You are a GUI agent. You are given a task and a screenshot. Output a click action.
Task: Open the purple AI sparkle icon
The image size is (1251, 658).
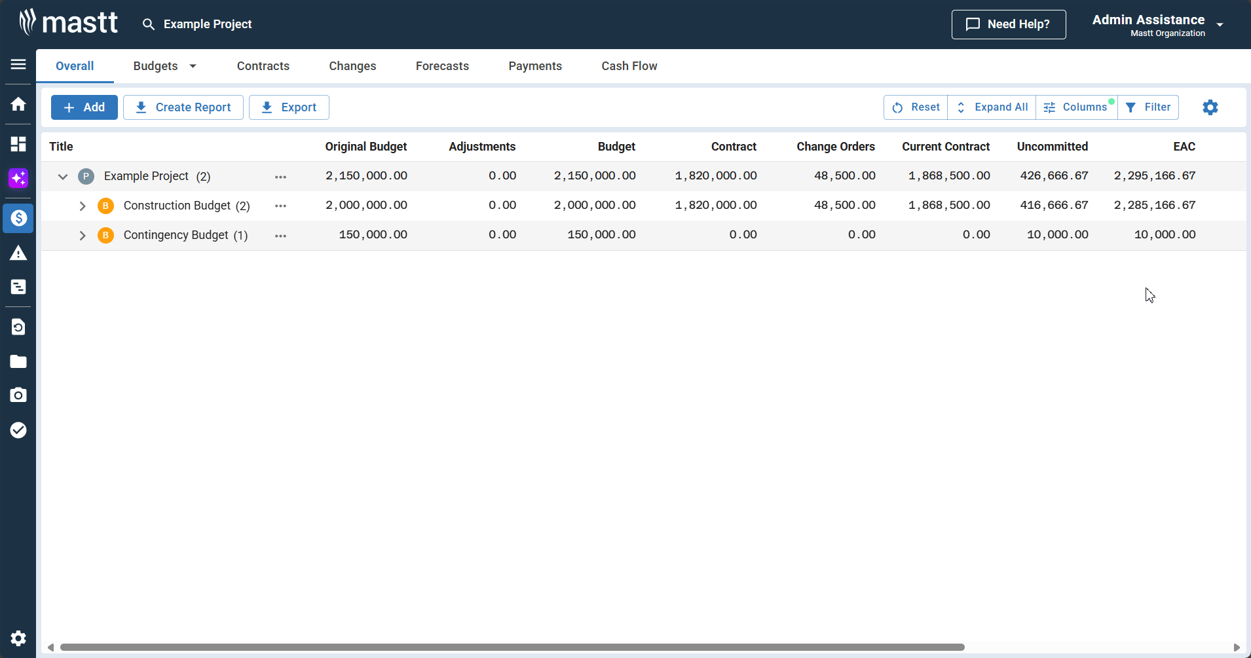(x=18, y=178)
